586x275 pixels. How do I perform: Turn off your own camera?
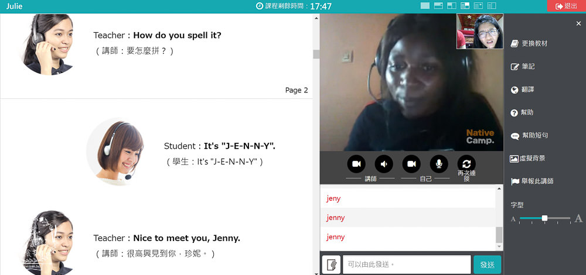click(411, 164)
